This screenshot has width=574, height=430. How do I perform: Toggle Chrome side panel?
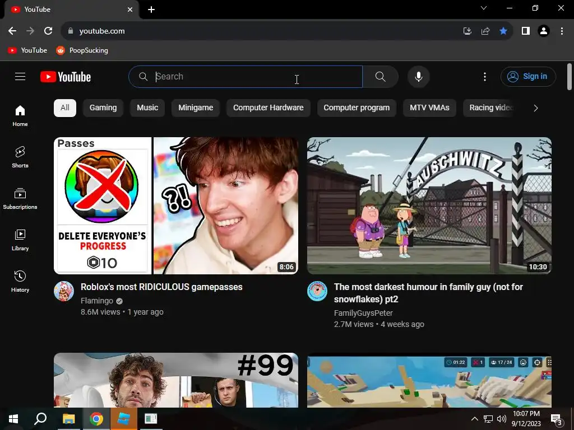click(x=526, y=31)
